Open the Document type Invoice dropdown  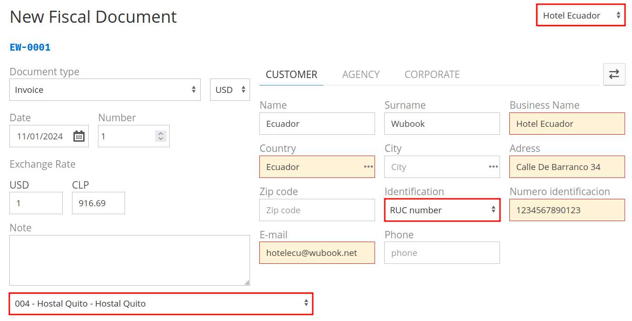point(105,90)
